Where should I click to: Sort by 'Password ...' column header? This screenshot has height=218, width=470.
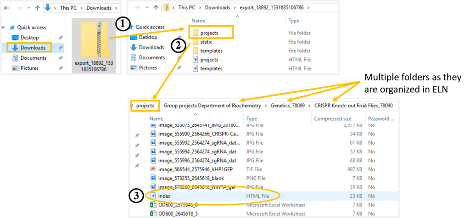[x=381, y=119]
